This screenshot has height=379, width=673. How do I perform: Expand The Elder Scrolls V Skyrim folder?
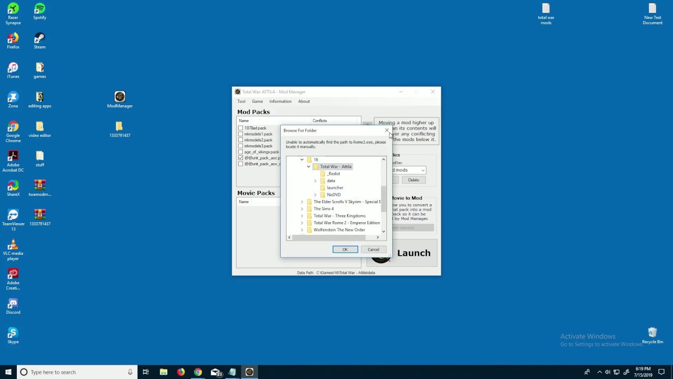[302, 202]
